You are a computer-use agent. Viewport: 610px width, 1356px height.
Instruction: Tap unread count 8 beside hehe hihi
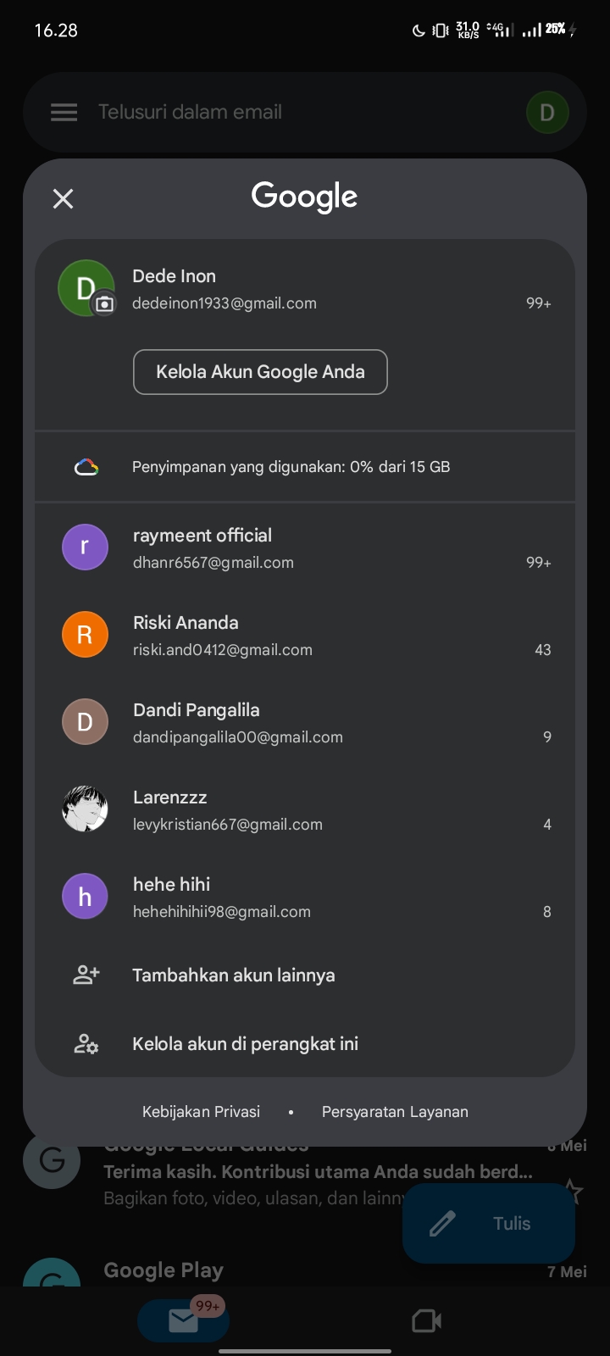[547, 912]
